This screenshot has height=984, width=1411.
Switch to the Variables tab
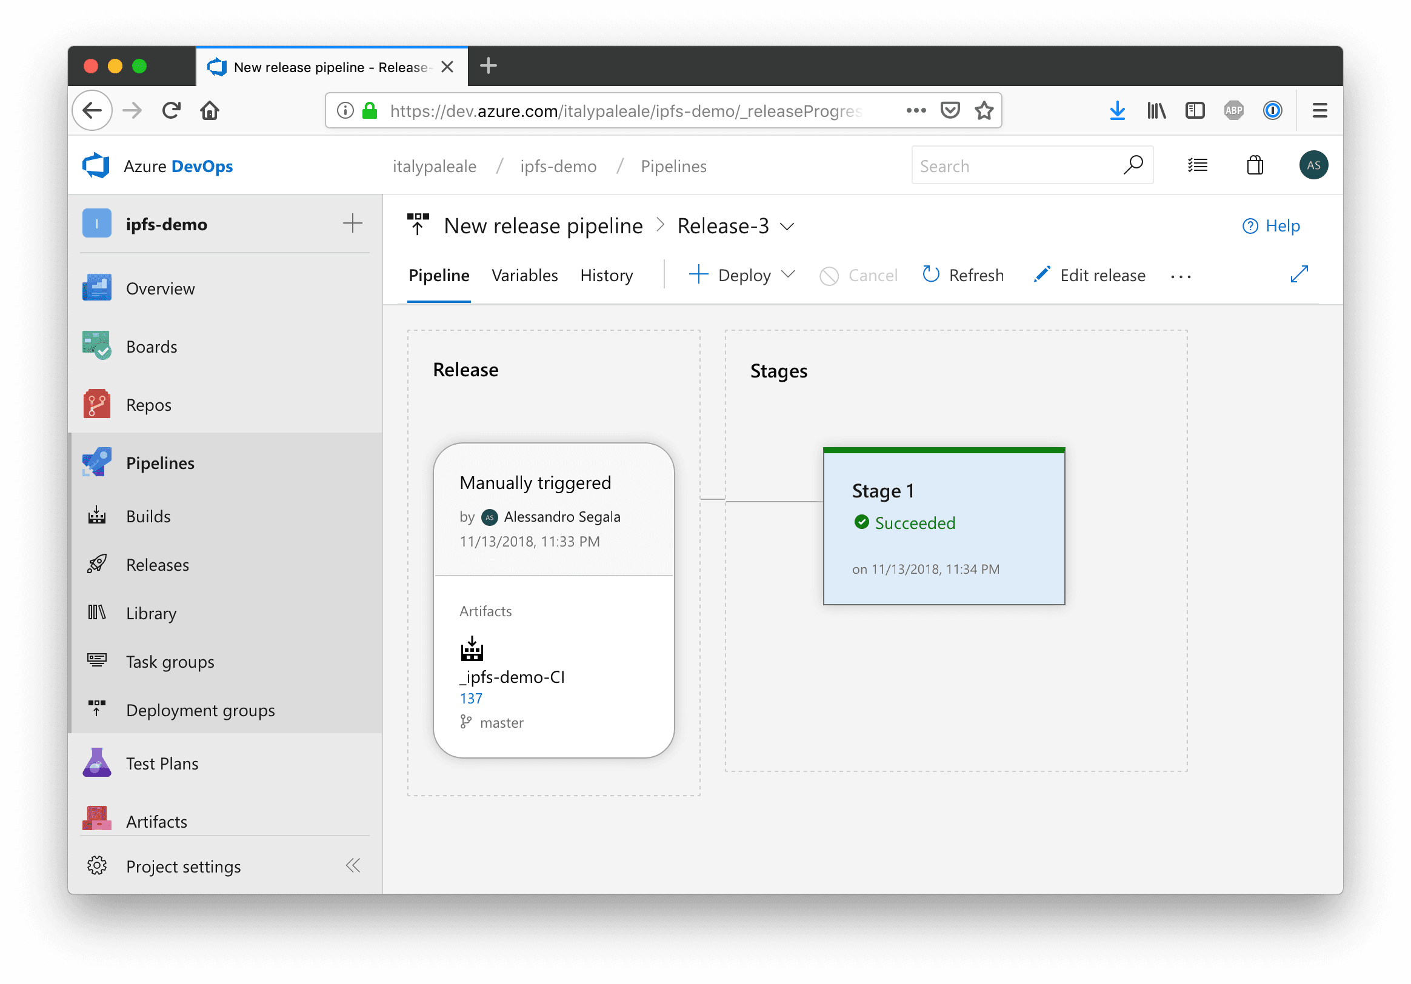pyautogui.click(x=525, y=275)
